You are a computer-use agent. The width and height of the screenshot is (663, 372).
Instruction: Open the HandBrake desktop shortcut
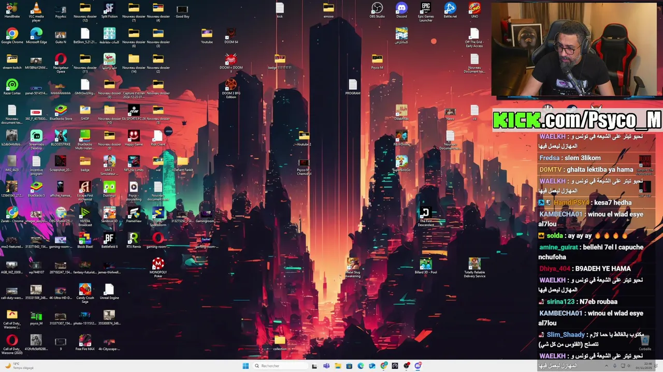(12, 9)
